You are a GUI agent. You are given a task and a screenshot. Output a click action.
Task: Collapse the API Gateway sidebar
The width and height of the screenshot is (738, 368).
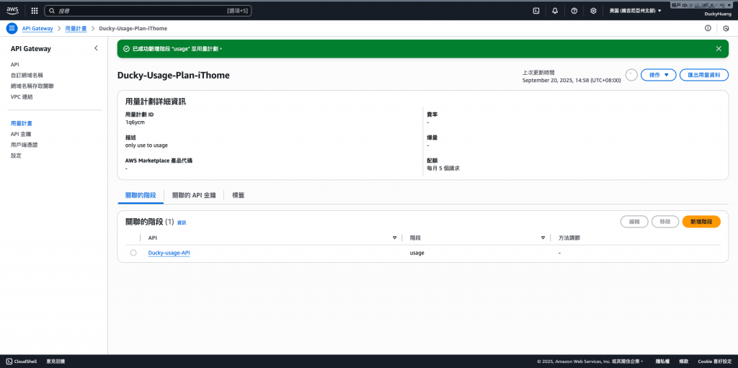coord(96,48)
